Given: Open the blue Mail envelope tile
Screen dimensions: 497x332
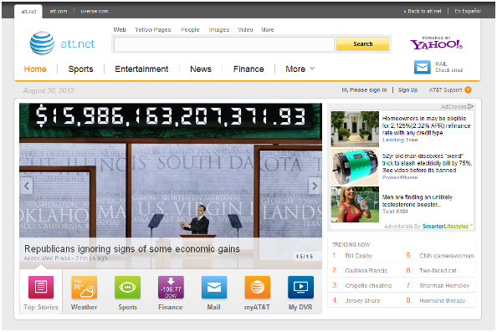Looking at the screenshot, I should pyautogui.click(x=214, y=287).
